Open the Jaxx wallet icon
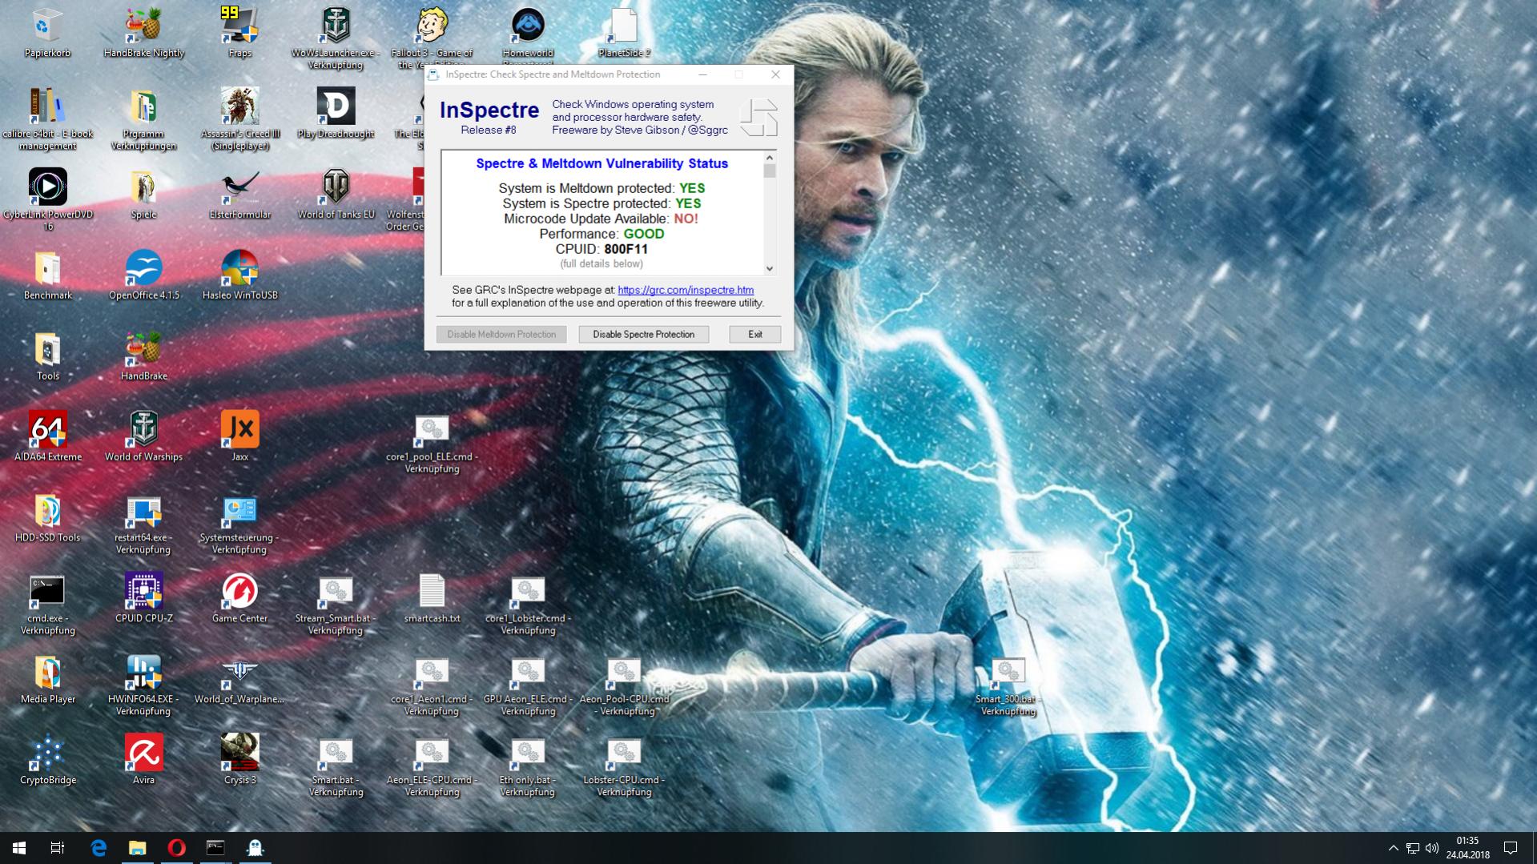1537x864 pixels. 239,437
